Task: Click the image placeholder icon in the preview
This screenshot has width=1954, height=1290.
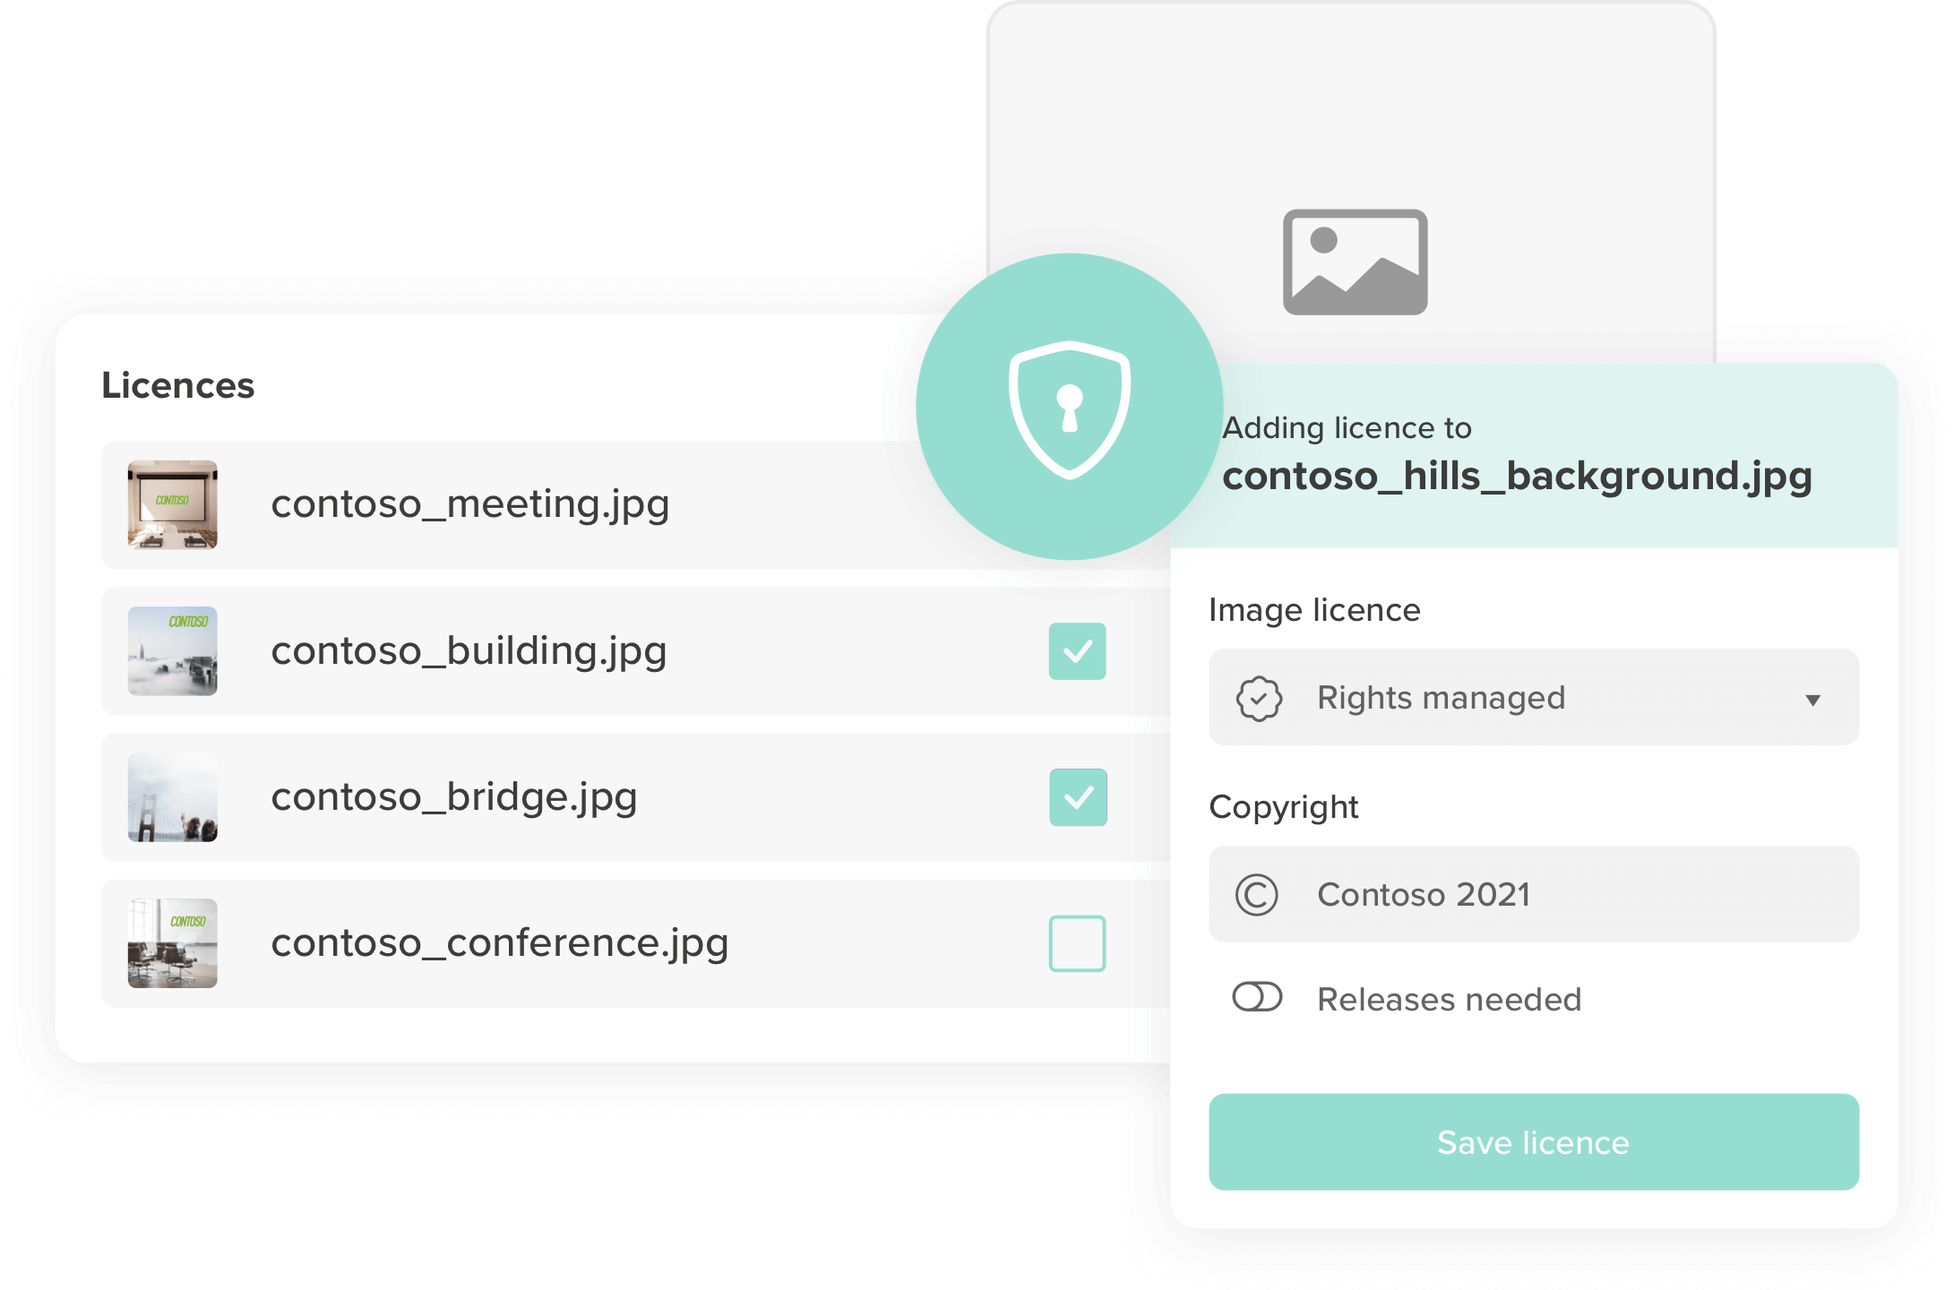Action: (1356, 262)
